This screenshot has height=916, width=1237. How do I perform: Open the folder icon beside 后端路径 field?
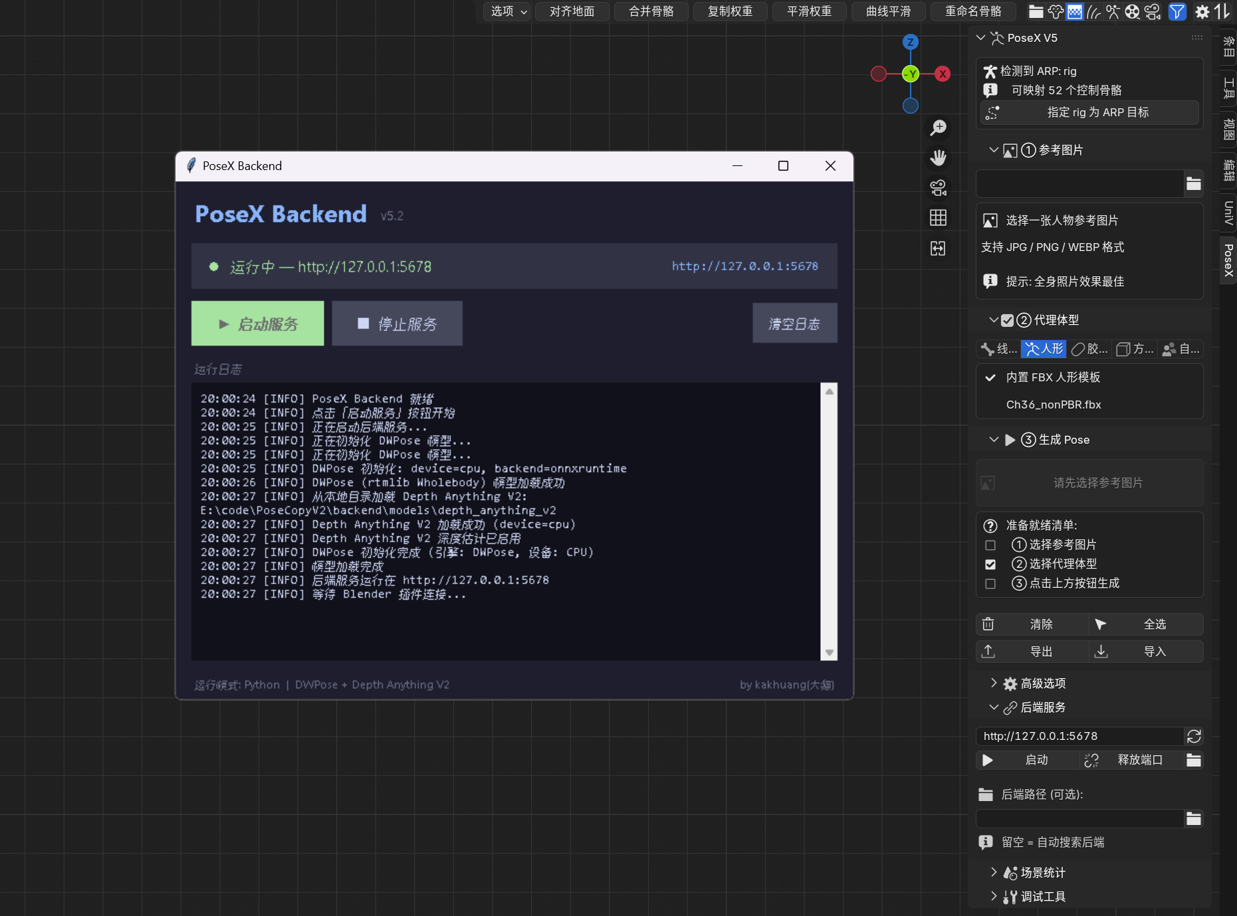(1194, 818)
